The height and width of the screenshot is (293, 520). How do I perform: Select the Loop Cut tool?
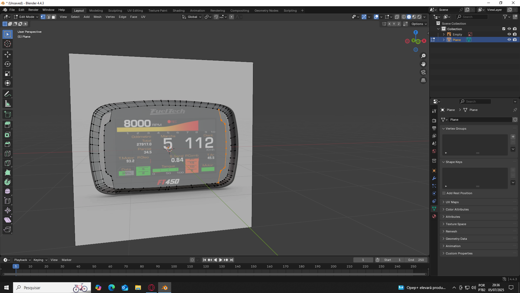[8, 154]
